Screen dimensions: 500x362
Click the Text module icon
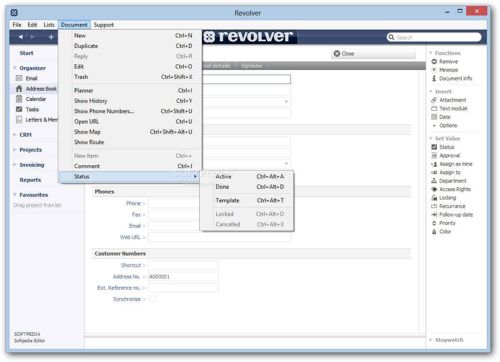tap(434, 108)
